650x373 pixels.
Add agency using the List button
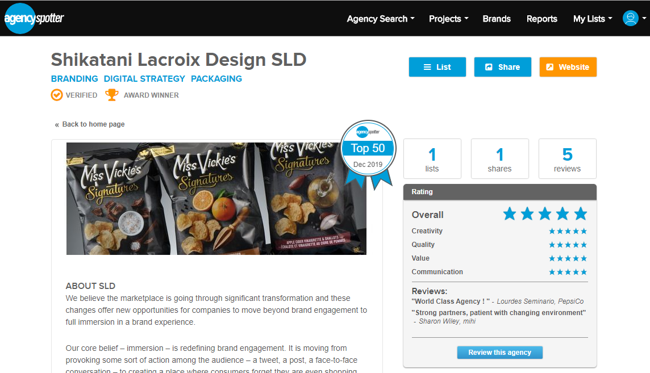(438, 67)
